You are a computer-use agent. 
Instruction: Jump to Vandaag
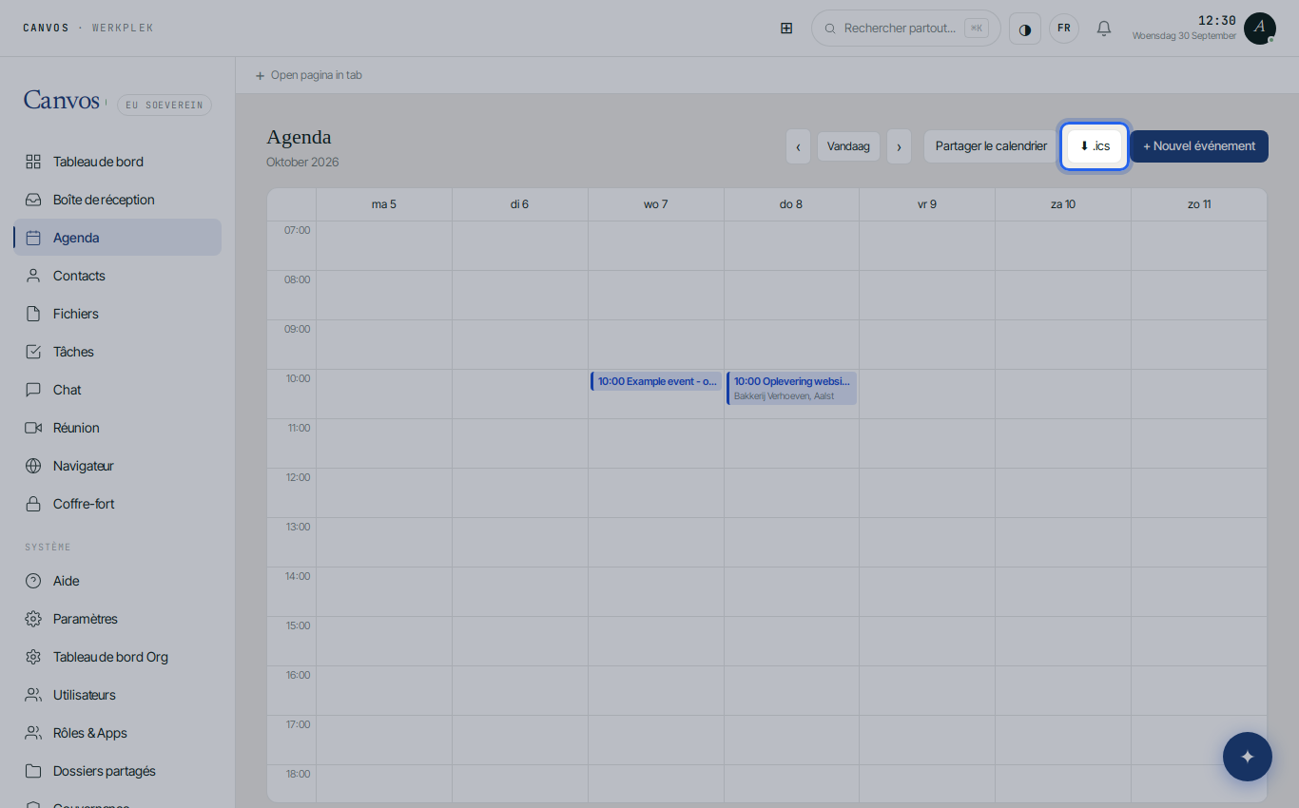(x=848, y=146)
